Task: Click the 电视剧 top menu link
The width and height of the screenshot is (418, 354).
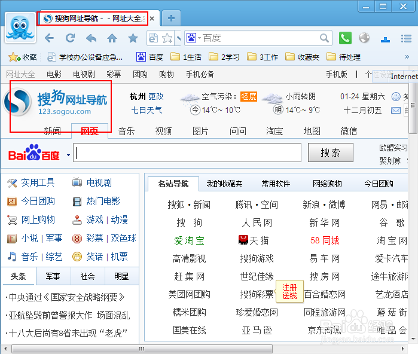Action: coord(84,74)
